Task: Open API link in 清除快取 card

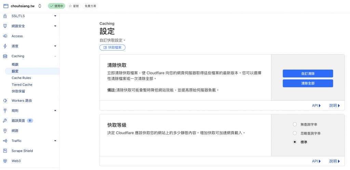Action: [x=316, y=105]
